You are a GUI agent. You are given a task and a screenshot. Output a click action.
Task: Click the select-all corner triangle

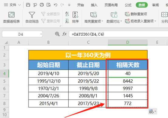point(6,43)
